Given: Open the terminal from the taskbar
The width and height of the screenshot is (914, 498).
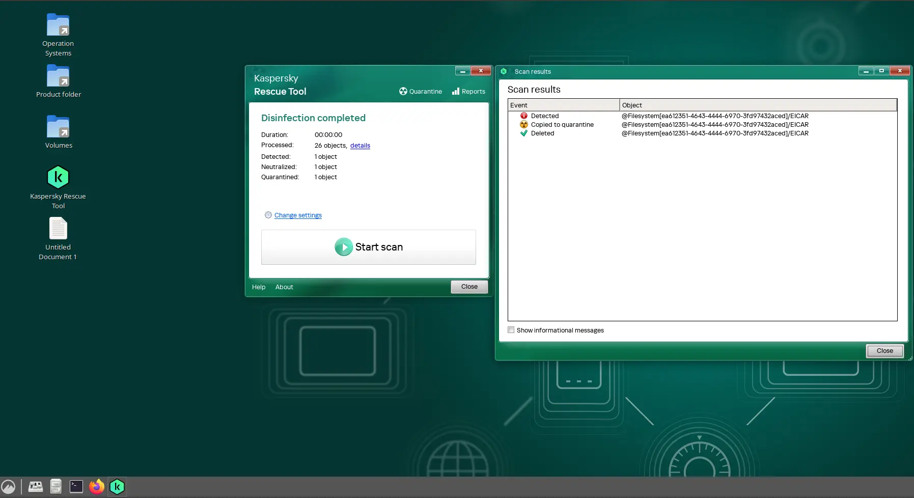Looking at the screenshot, I should (76, 487).
